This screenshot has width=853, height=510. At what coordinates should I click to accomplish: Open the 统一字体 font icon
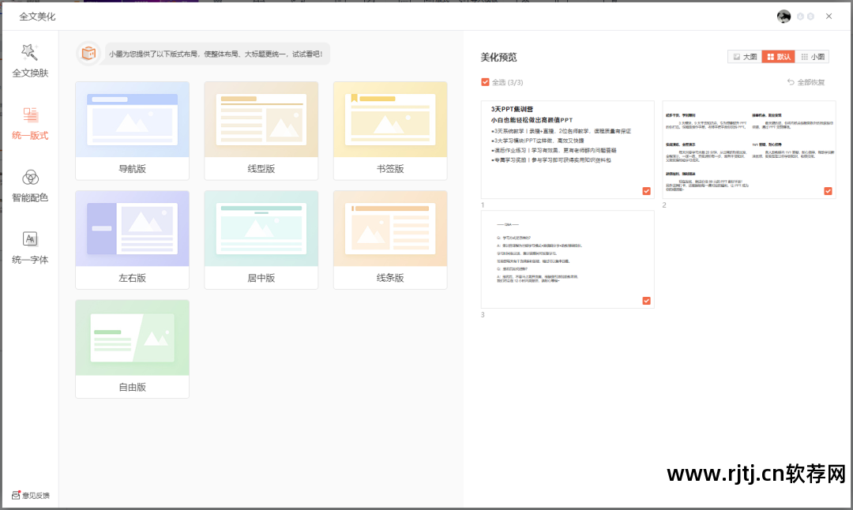coord(30,238)
